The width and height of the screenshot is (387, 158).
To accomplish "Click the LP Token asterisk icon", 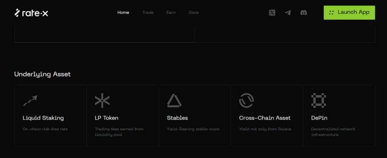I will pyautogui.click(x=102, y=100).
